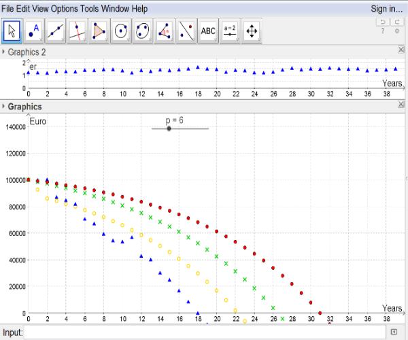Screen dimensions: 408x340
Task: Open the Edit menu
Action: pos(23,9)
